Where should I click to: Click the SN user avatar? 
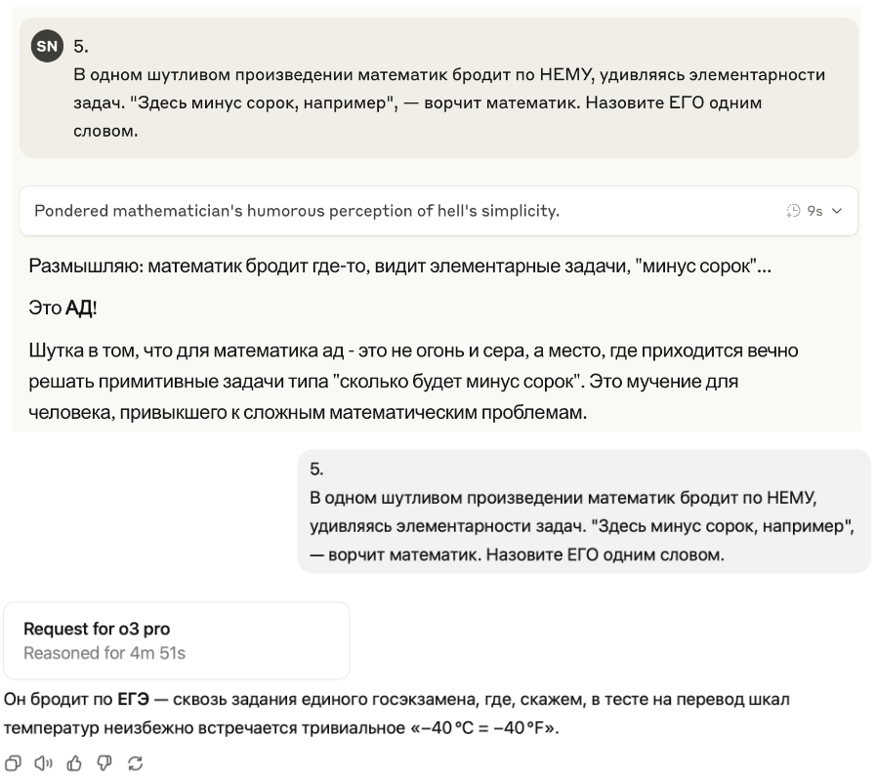[47, 46]
